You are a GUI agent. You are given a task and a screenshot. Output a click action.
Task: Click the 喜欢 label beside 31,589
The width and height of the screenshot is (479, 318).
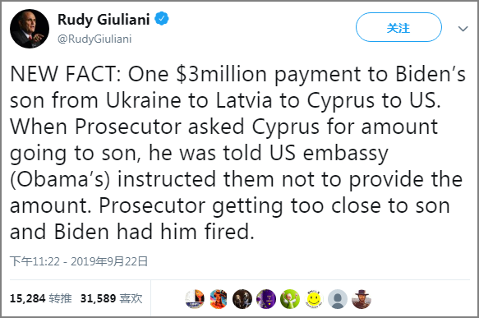coord(131,298)
